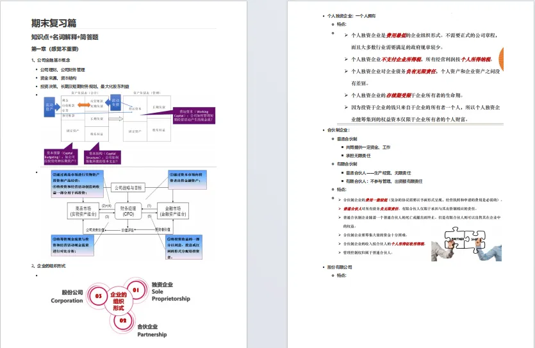Viewport: 535px width, 348px height.
Task: Click the '公司战略与目标' box in the flowchart
Action: [128, 188]
